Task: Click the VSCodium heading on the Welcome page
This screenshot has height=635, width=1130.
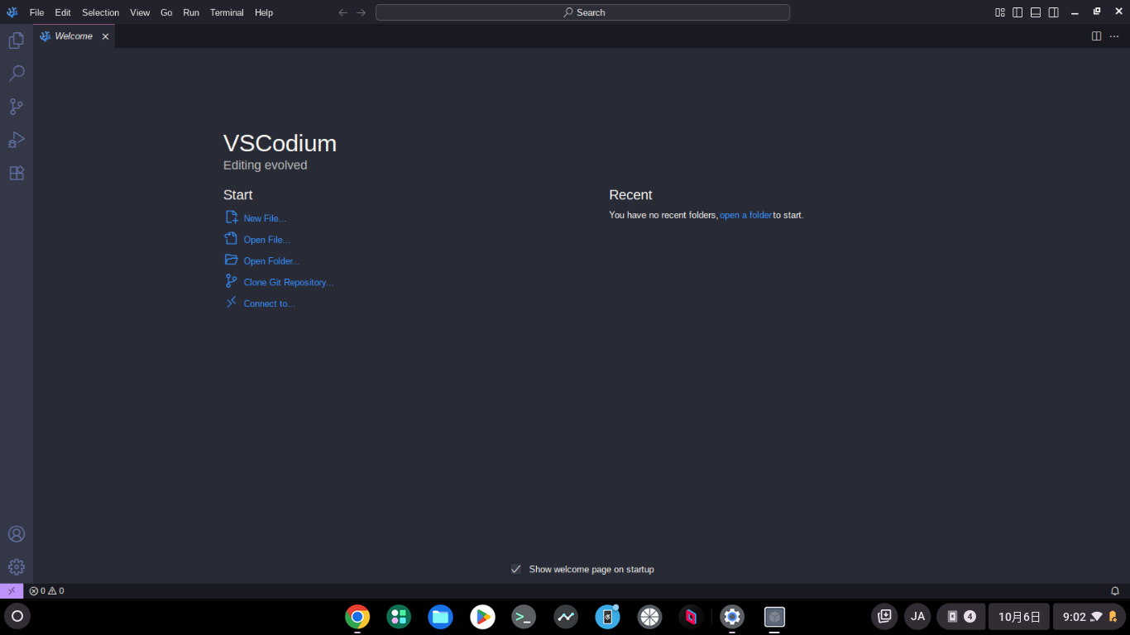Action: point(280,143)
